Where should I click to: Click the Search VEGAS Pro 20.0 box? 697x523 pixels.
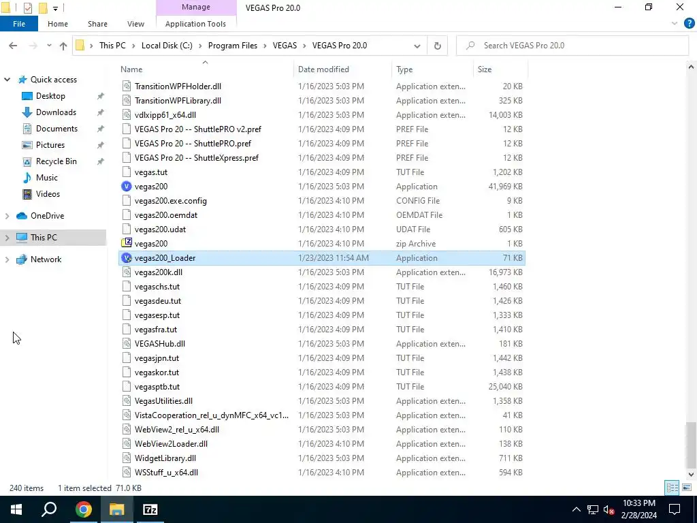572,46
